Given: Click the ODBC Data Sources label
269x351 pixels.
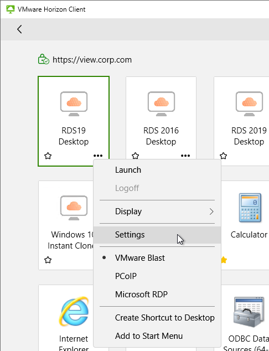Looking at the screenshot, I should 246,344.
